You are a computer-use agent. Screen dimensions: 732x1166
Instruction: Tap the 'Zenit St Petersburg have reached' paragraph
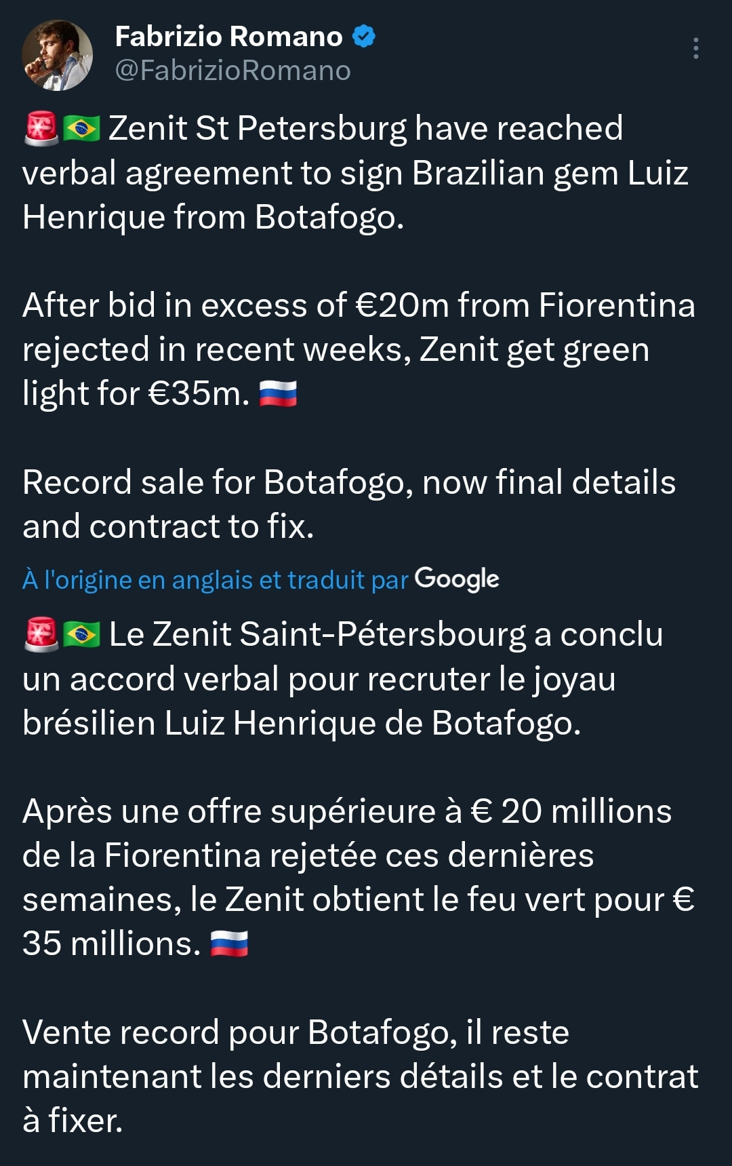click(355, 173)
